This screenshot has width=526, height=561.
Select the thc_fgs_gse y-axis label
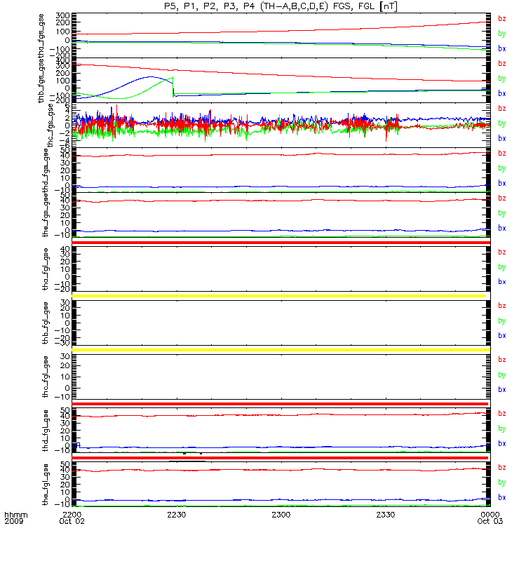[x=50, y=125]
